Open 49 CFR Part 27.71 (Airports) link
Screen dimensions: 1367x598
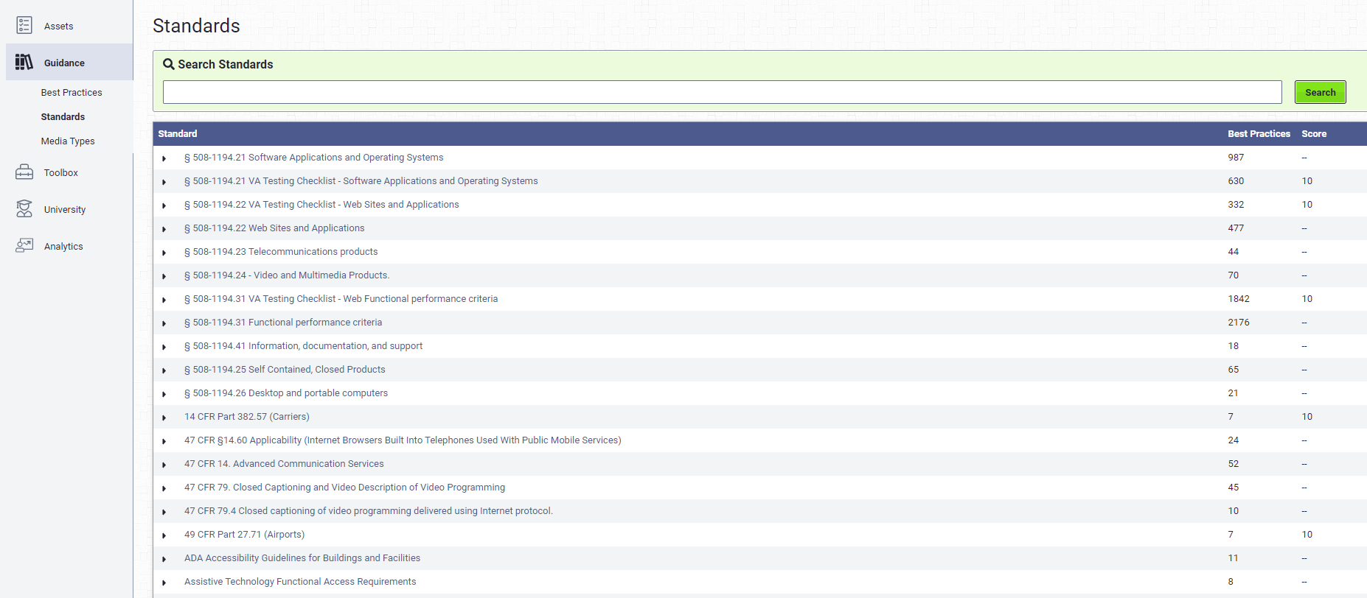[x=244, y=535]
